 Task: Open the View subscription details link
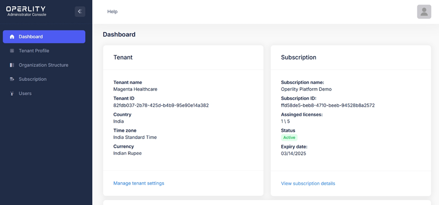308,184
